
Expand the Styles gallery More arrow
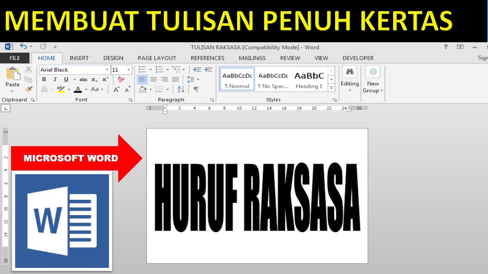click(331, 88)
